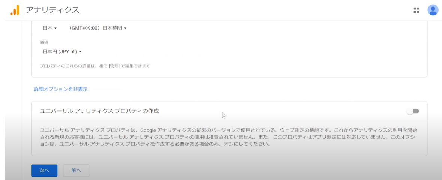Open the 日本 country dropdown
Screen dimensions: 442x180
50,28
